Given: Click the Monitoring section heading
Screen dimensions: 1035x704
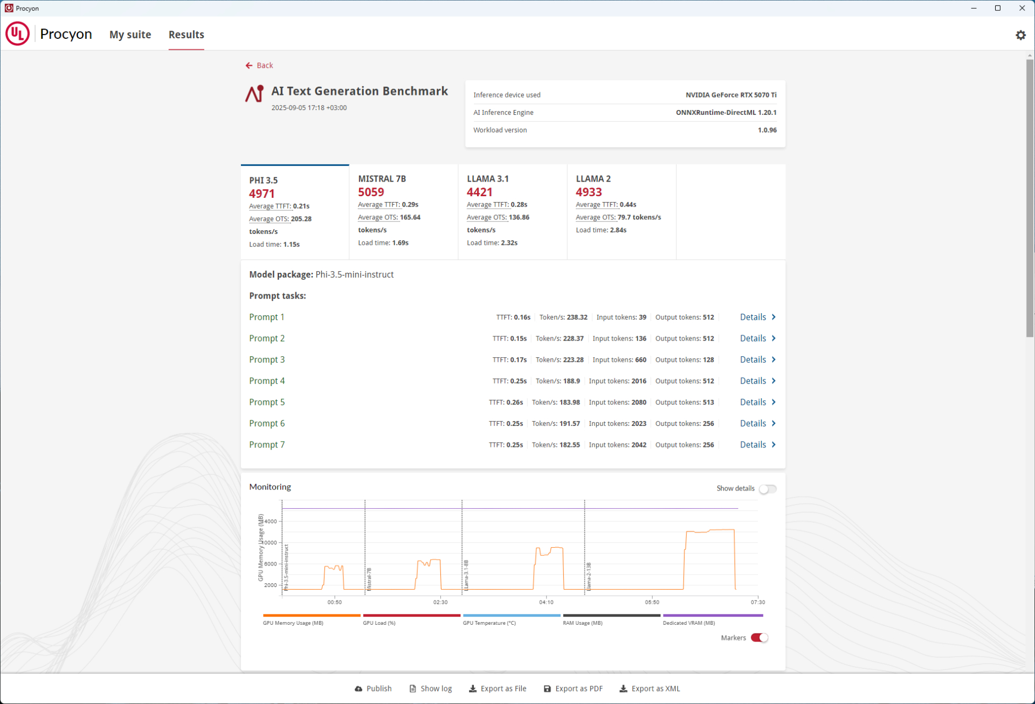Looking at the screenshot, I should [270, 487].
